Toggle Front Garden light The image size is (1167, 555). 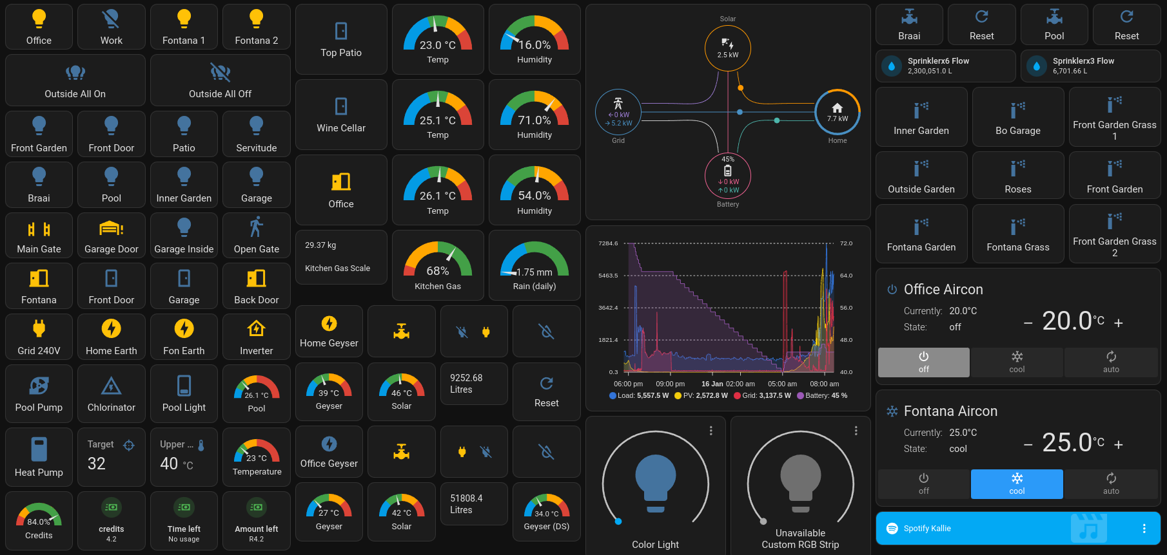pyautogui.click(x=39, y=134)
